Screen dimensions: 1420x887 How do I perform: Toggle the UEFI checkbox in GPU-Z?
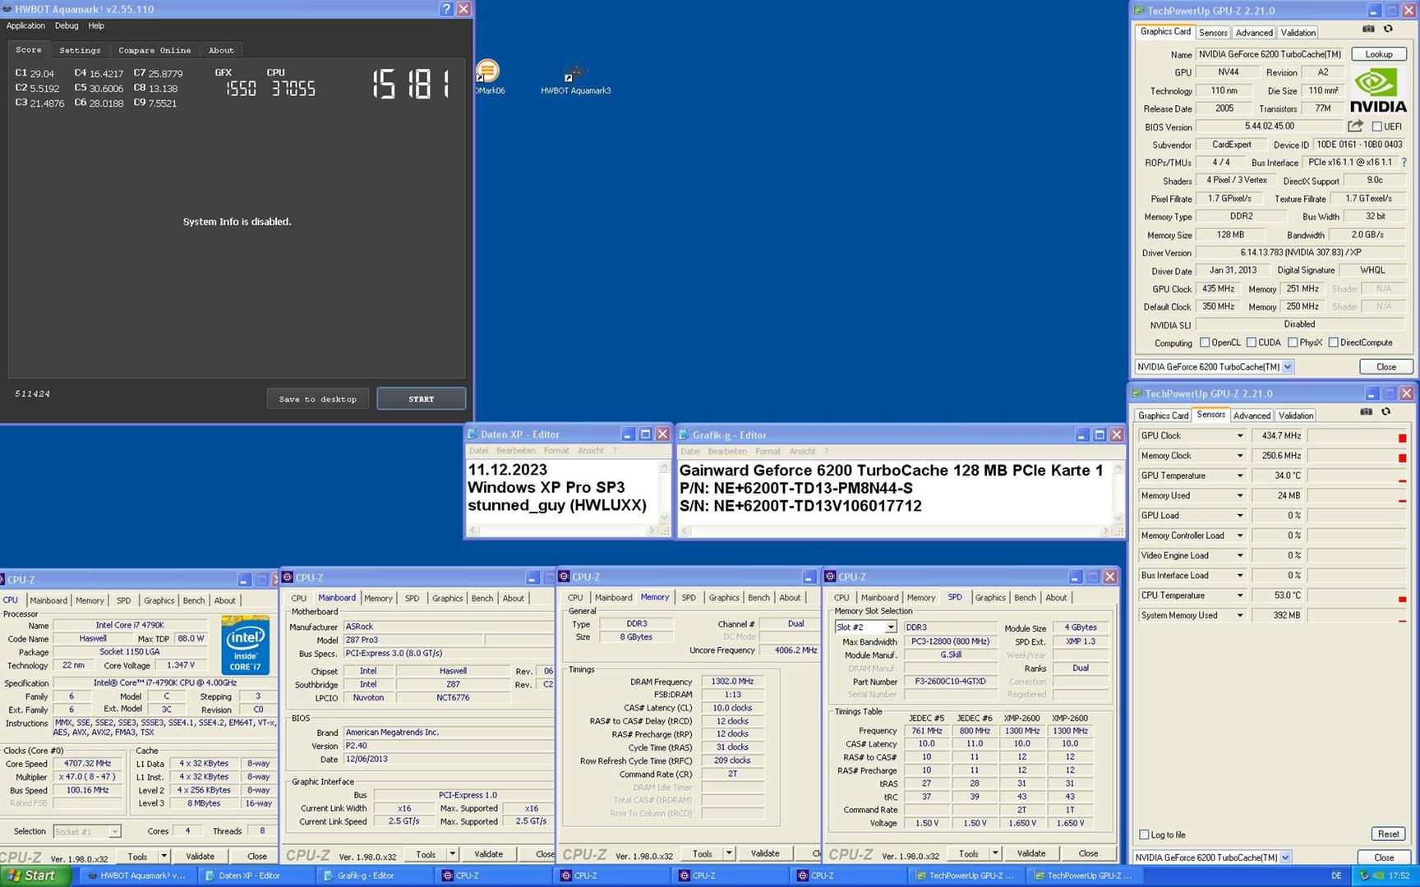(1376, 126)
